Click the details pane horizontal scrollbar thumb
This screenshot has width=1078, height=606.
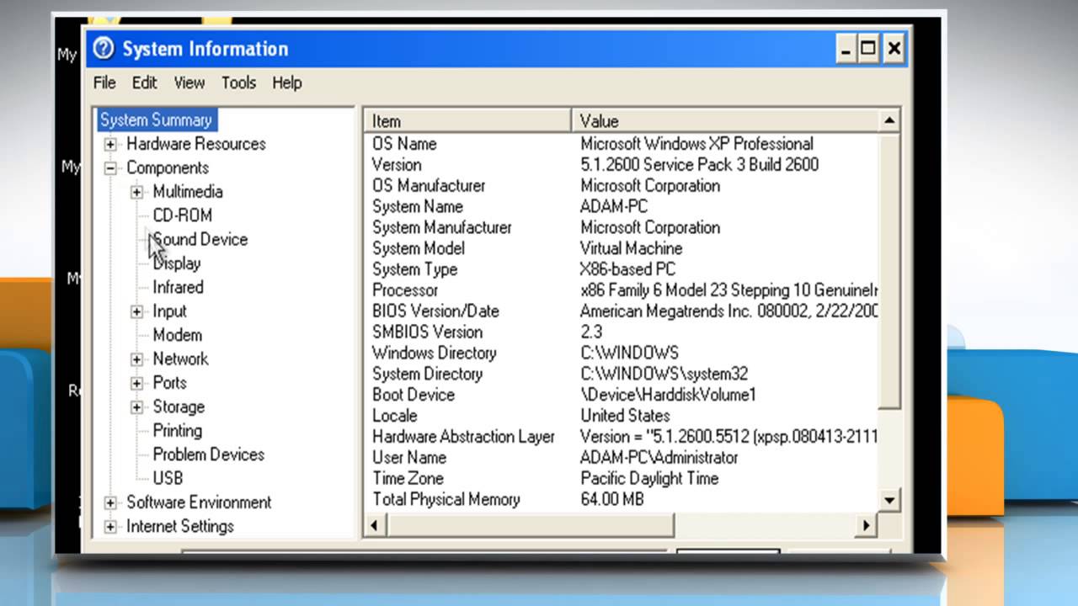(530, 526)
